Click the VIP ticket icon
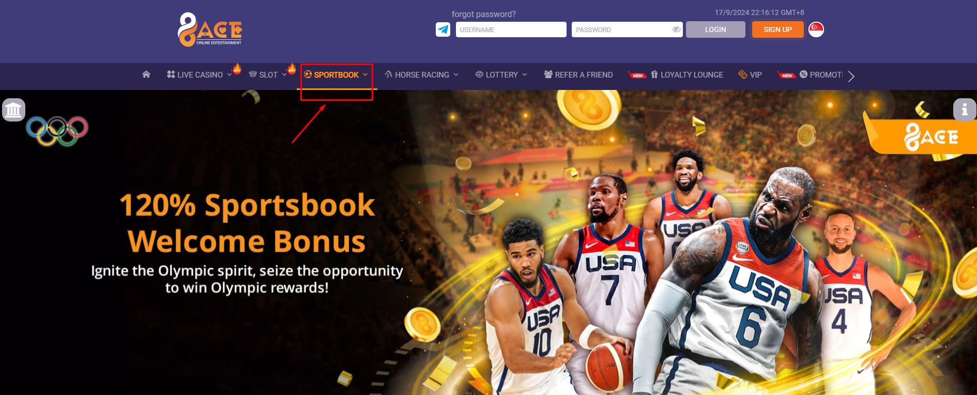 click(x=743, y=74)
